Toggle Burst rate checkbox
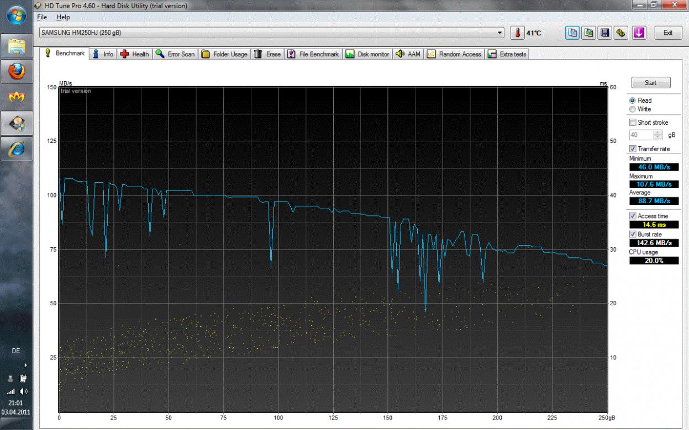This screenshot has width=689, height=430. coord(633,234)
